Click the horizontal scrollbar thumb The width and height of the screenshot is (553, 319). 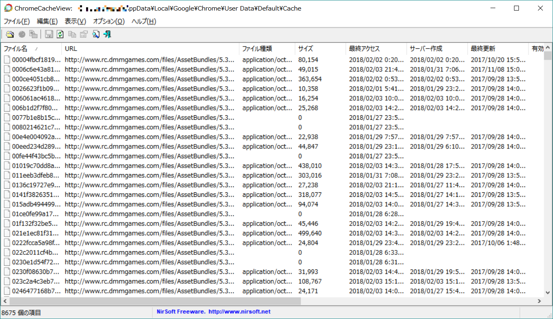pos(155,301)
